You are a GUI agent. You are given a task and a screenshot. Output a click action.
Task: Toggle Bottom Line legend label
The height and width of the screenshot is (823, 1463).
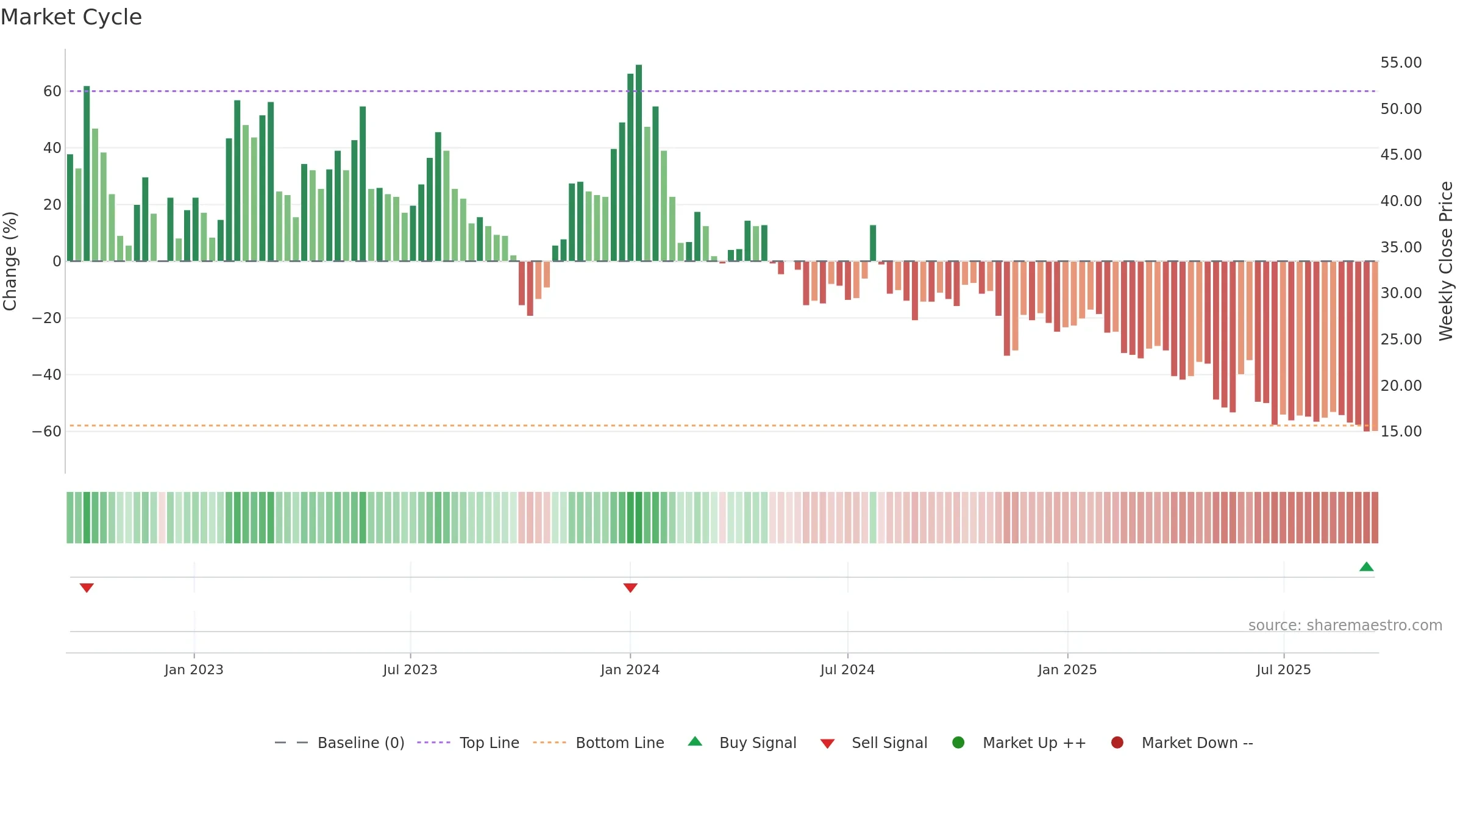tap(620, 743)
